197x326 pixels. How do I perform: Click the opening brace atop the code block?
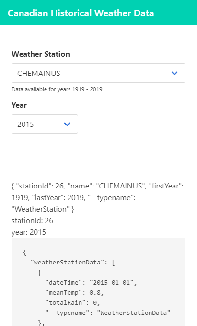[x=25, y=252]
